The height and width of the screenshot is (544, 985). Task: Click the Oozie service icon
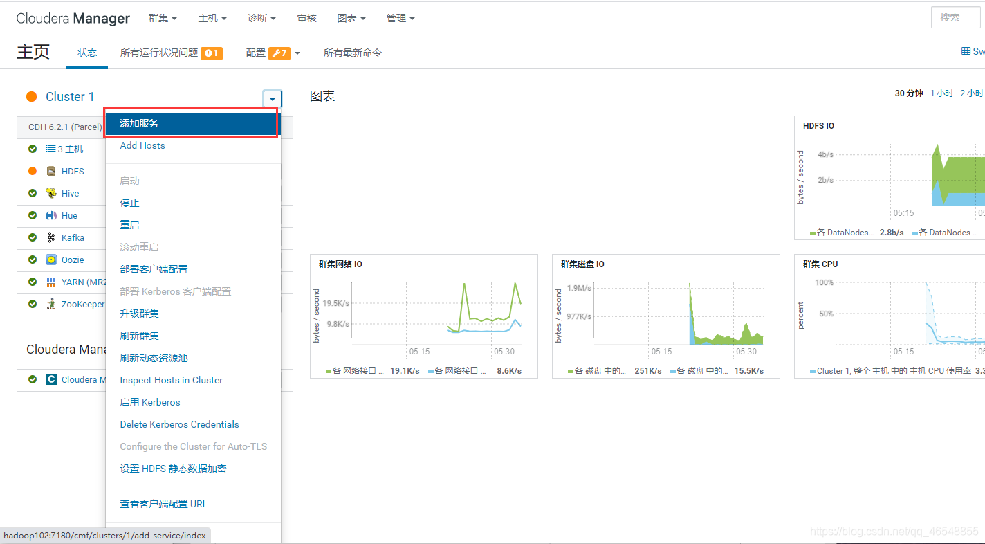[x=50, y=260]
